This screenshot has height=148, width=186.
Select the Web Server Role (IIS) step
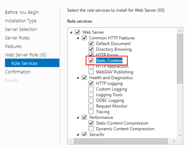pos(26,55)
